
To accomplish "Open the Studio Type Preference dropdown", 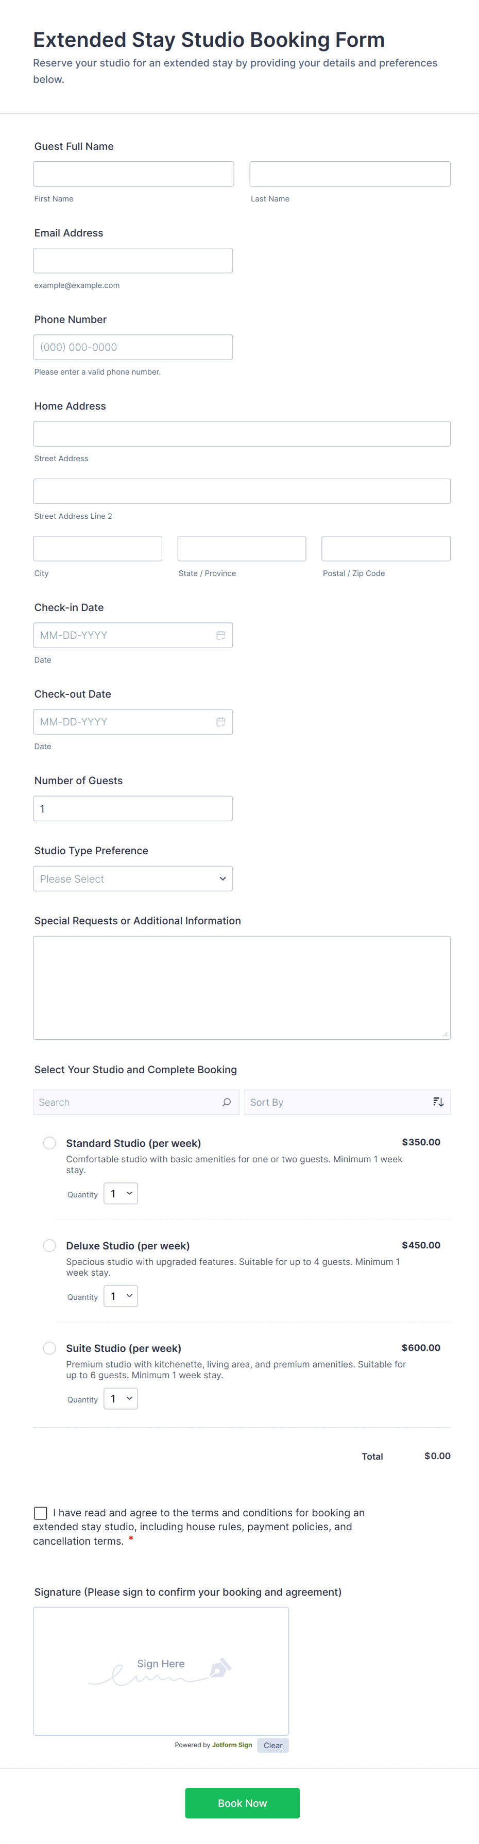I will tap(132, 878).
